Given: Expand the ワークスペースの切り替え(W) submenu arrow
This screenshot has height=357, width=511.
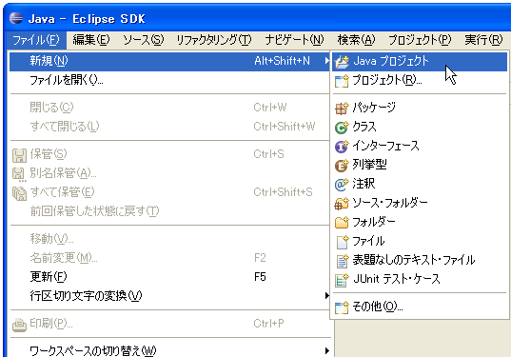Looking at the screenshot, I should click(x=327, y=350).
